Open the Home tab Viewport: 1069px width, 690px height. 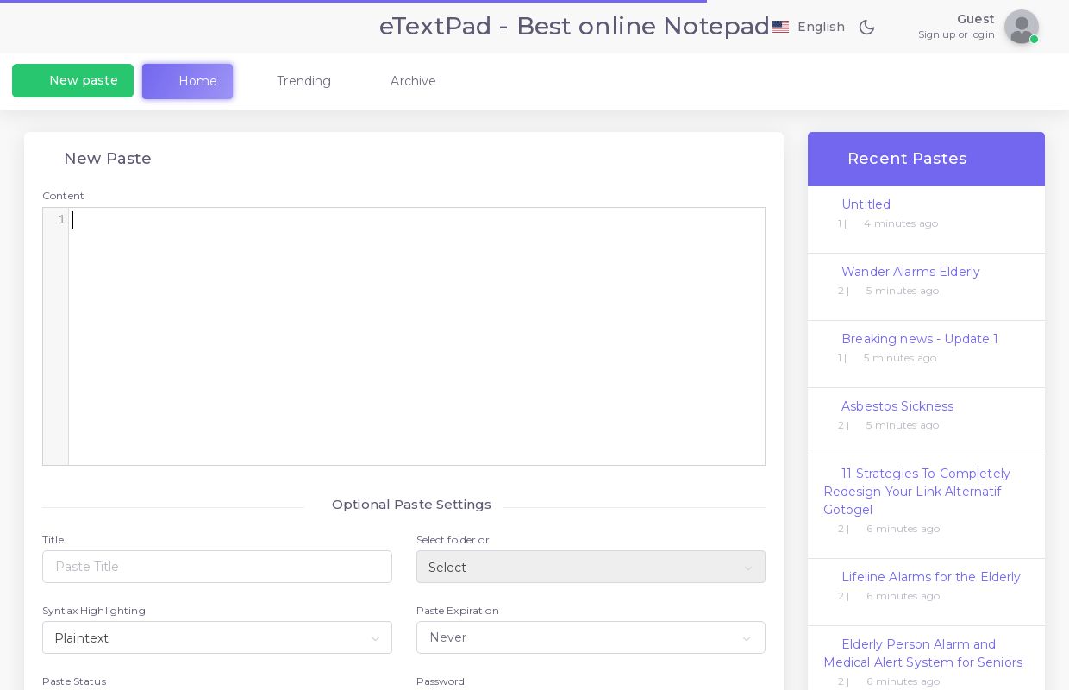(x=187, y=81)
